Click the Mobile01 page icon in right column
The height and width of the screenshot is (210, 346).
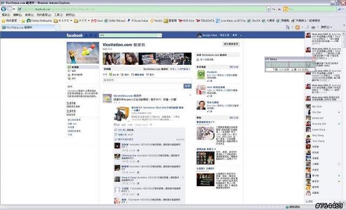pyautogui.click(x=201, y=75)
